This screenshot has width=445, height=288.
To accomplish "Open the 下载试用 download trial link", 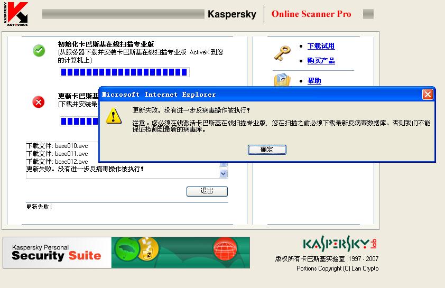I will 321,46.
